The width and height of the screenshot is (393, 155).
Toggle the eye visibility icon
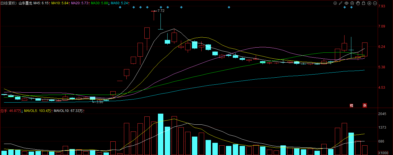(346, 3)
